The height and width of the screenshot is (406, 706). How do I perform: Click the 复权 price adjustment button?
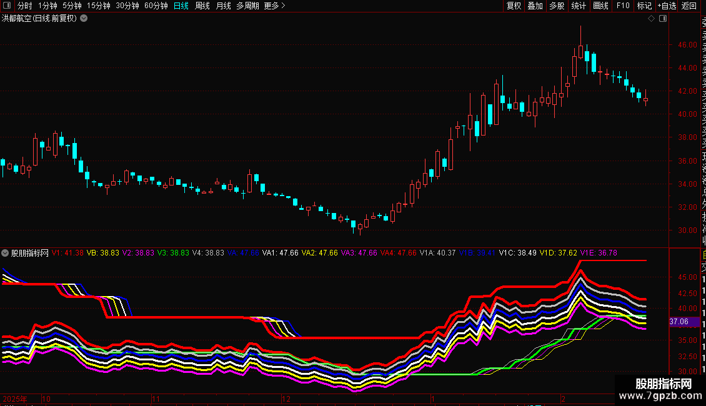[514, 6]
